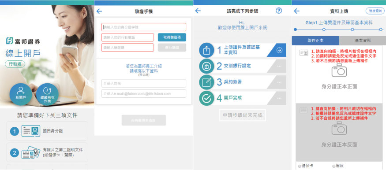
Task: Click the second progress step dot
Action: click(324, 30)
